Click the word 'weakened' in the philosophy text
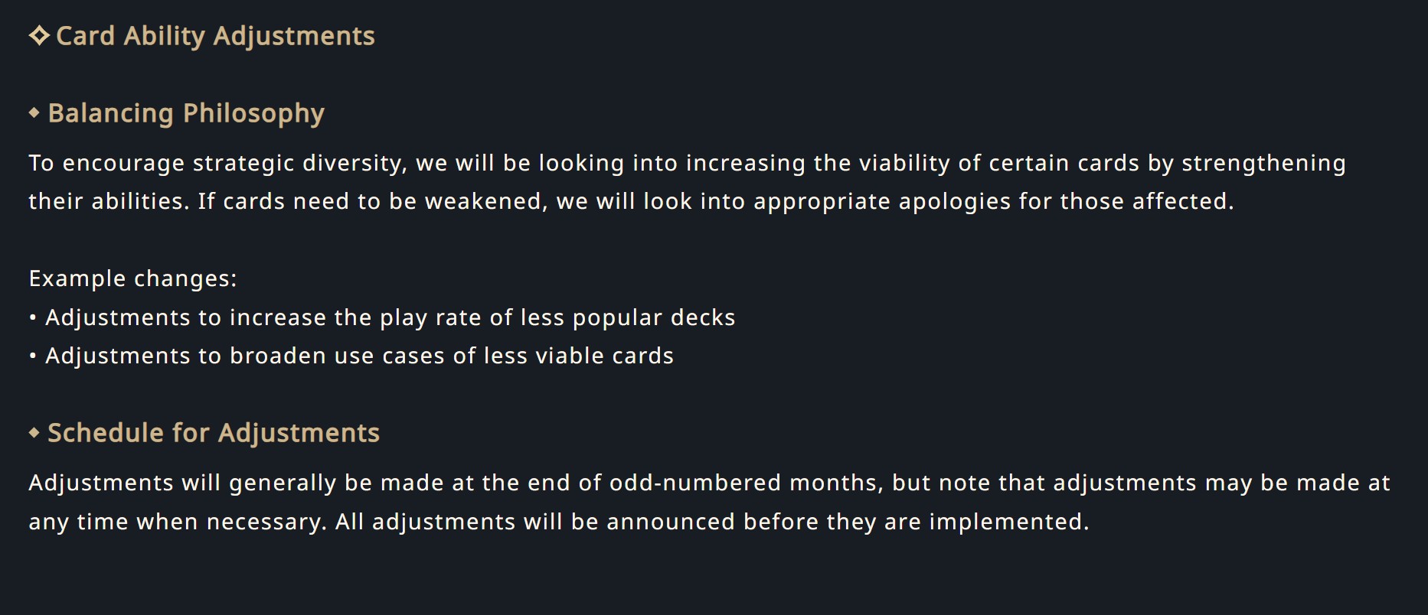This screenshot has width=1428, height=615. click(486, 201)
